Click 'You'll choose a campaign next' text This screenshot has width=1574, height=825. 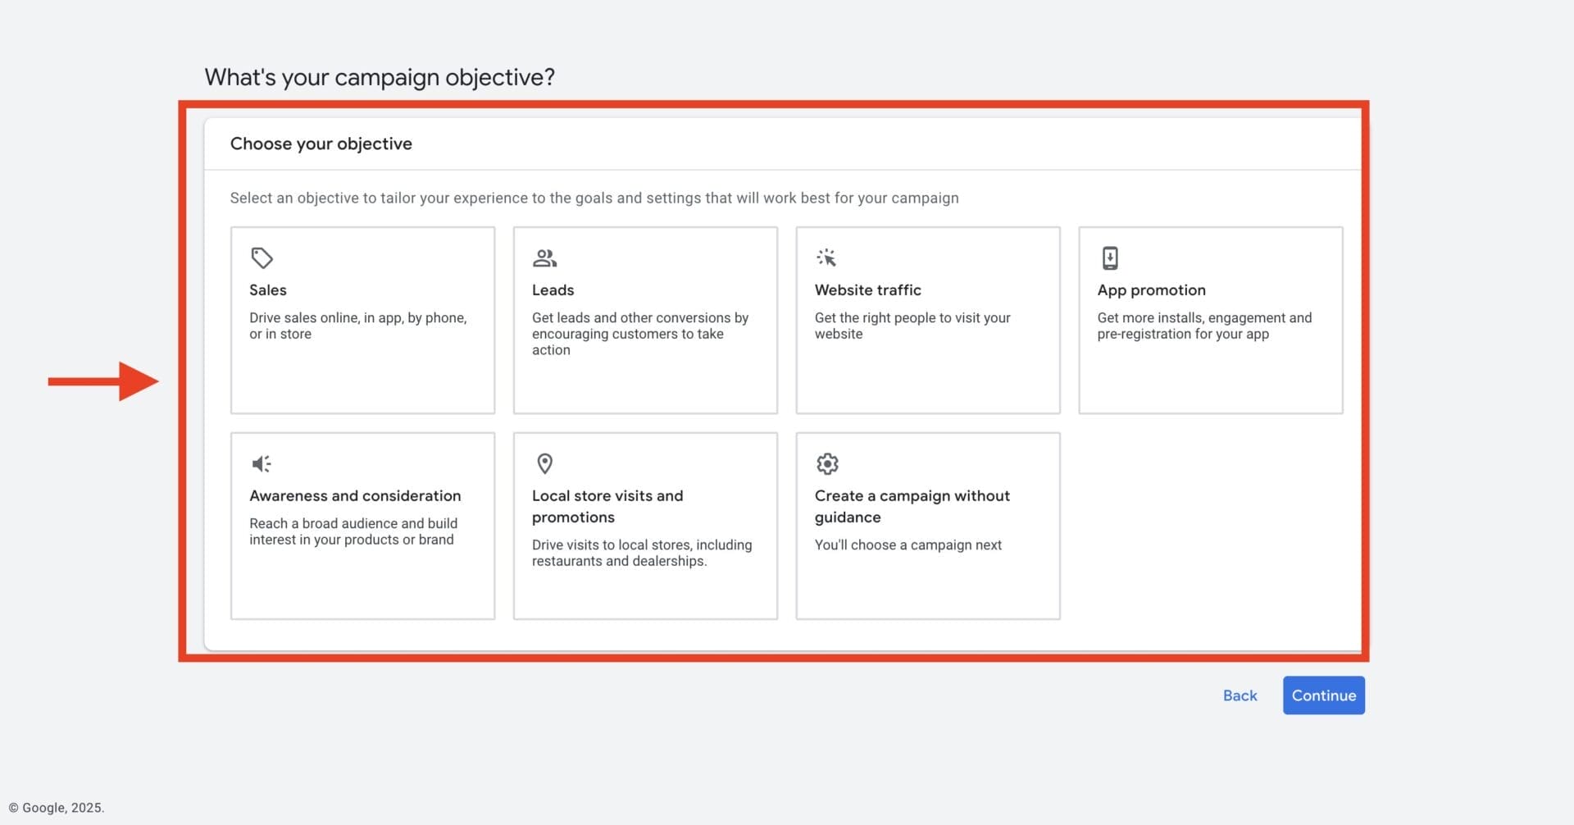[x=908, y=545]
